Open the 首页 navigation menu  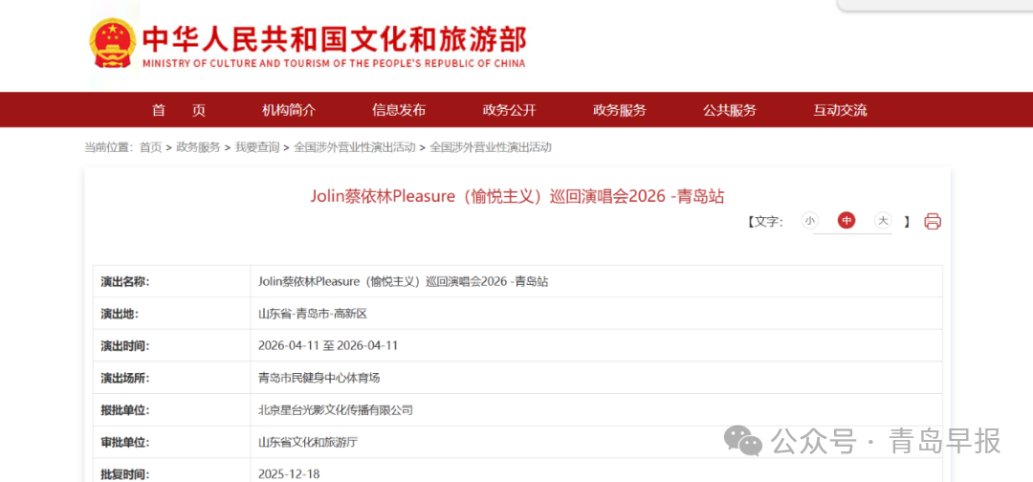(179, 110)
